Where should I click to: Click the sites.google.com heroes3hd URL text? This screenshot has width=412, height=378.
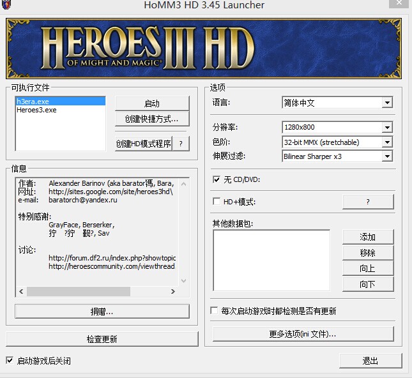click(111, 192)
